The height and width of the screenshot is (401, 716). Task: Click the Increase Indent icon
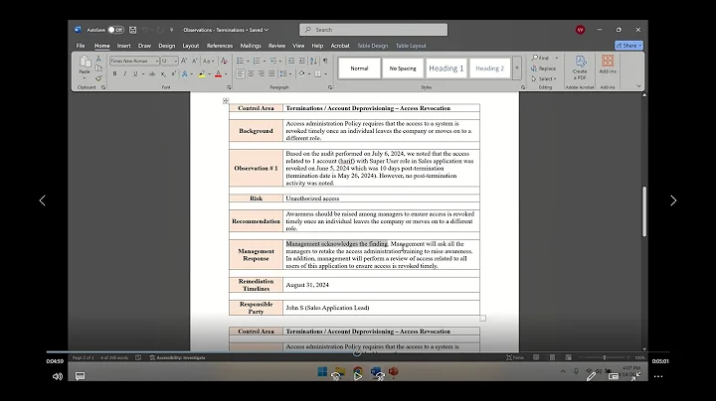302,61
